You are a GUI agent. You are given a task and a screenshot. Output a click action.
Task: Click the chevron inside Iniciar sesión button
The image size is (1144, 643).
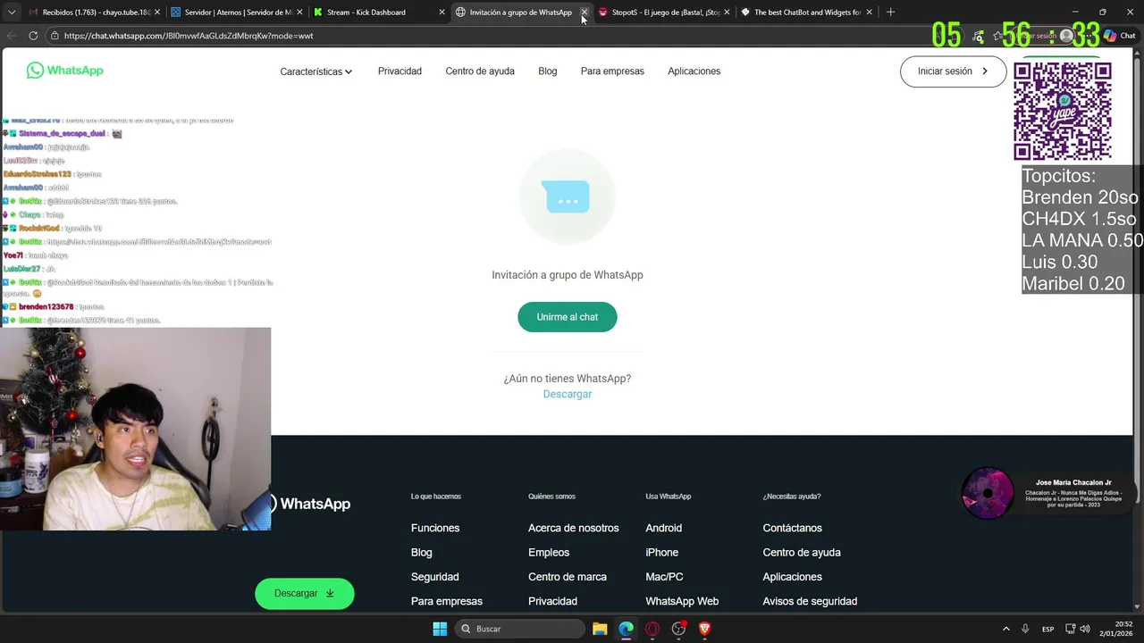985,71
